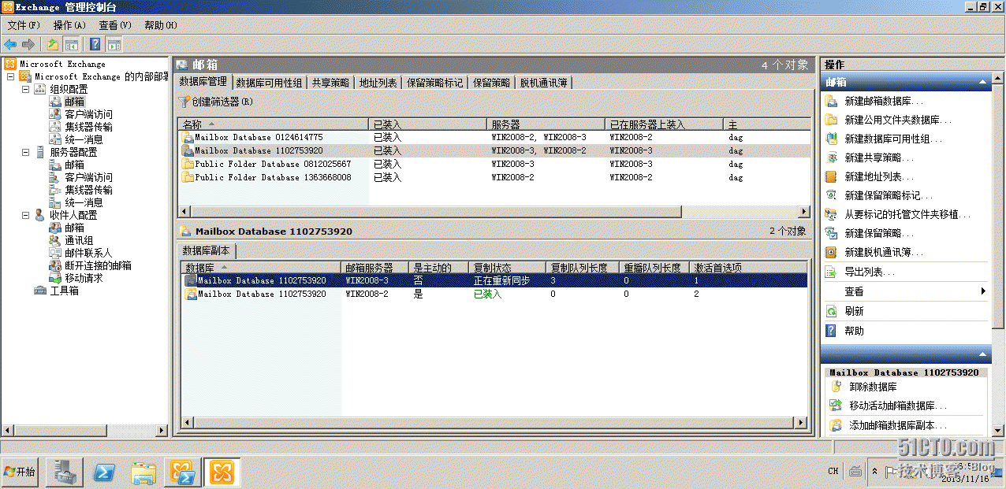Select 移动请求 in the tree
1006x489 pixels.
[84, 278]
